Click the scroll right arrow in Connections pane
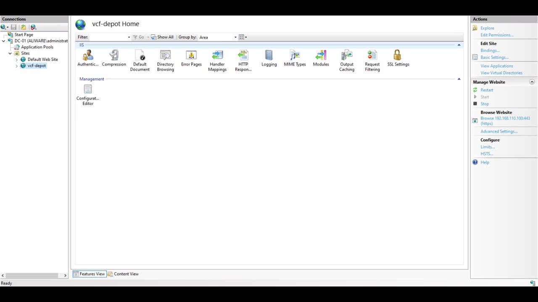This screenshot has width=538, height=302. click(x=65, y=276)
